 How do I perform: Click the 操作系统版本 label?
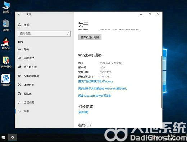pos(86,77)
